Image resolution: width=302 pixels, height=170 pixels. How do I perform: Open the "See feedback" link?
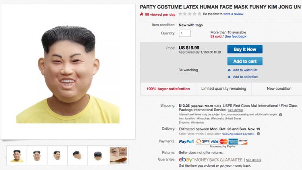coord(236,37)
